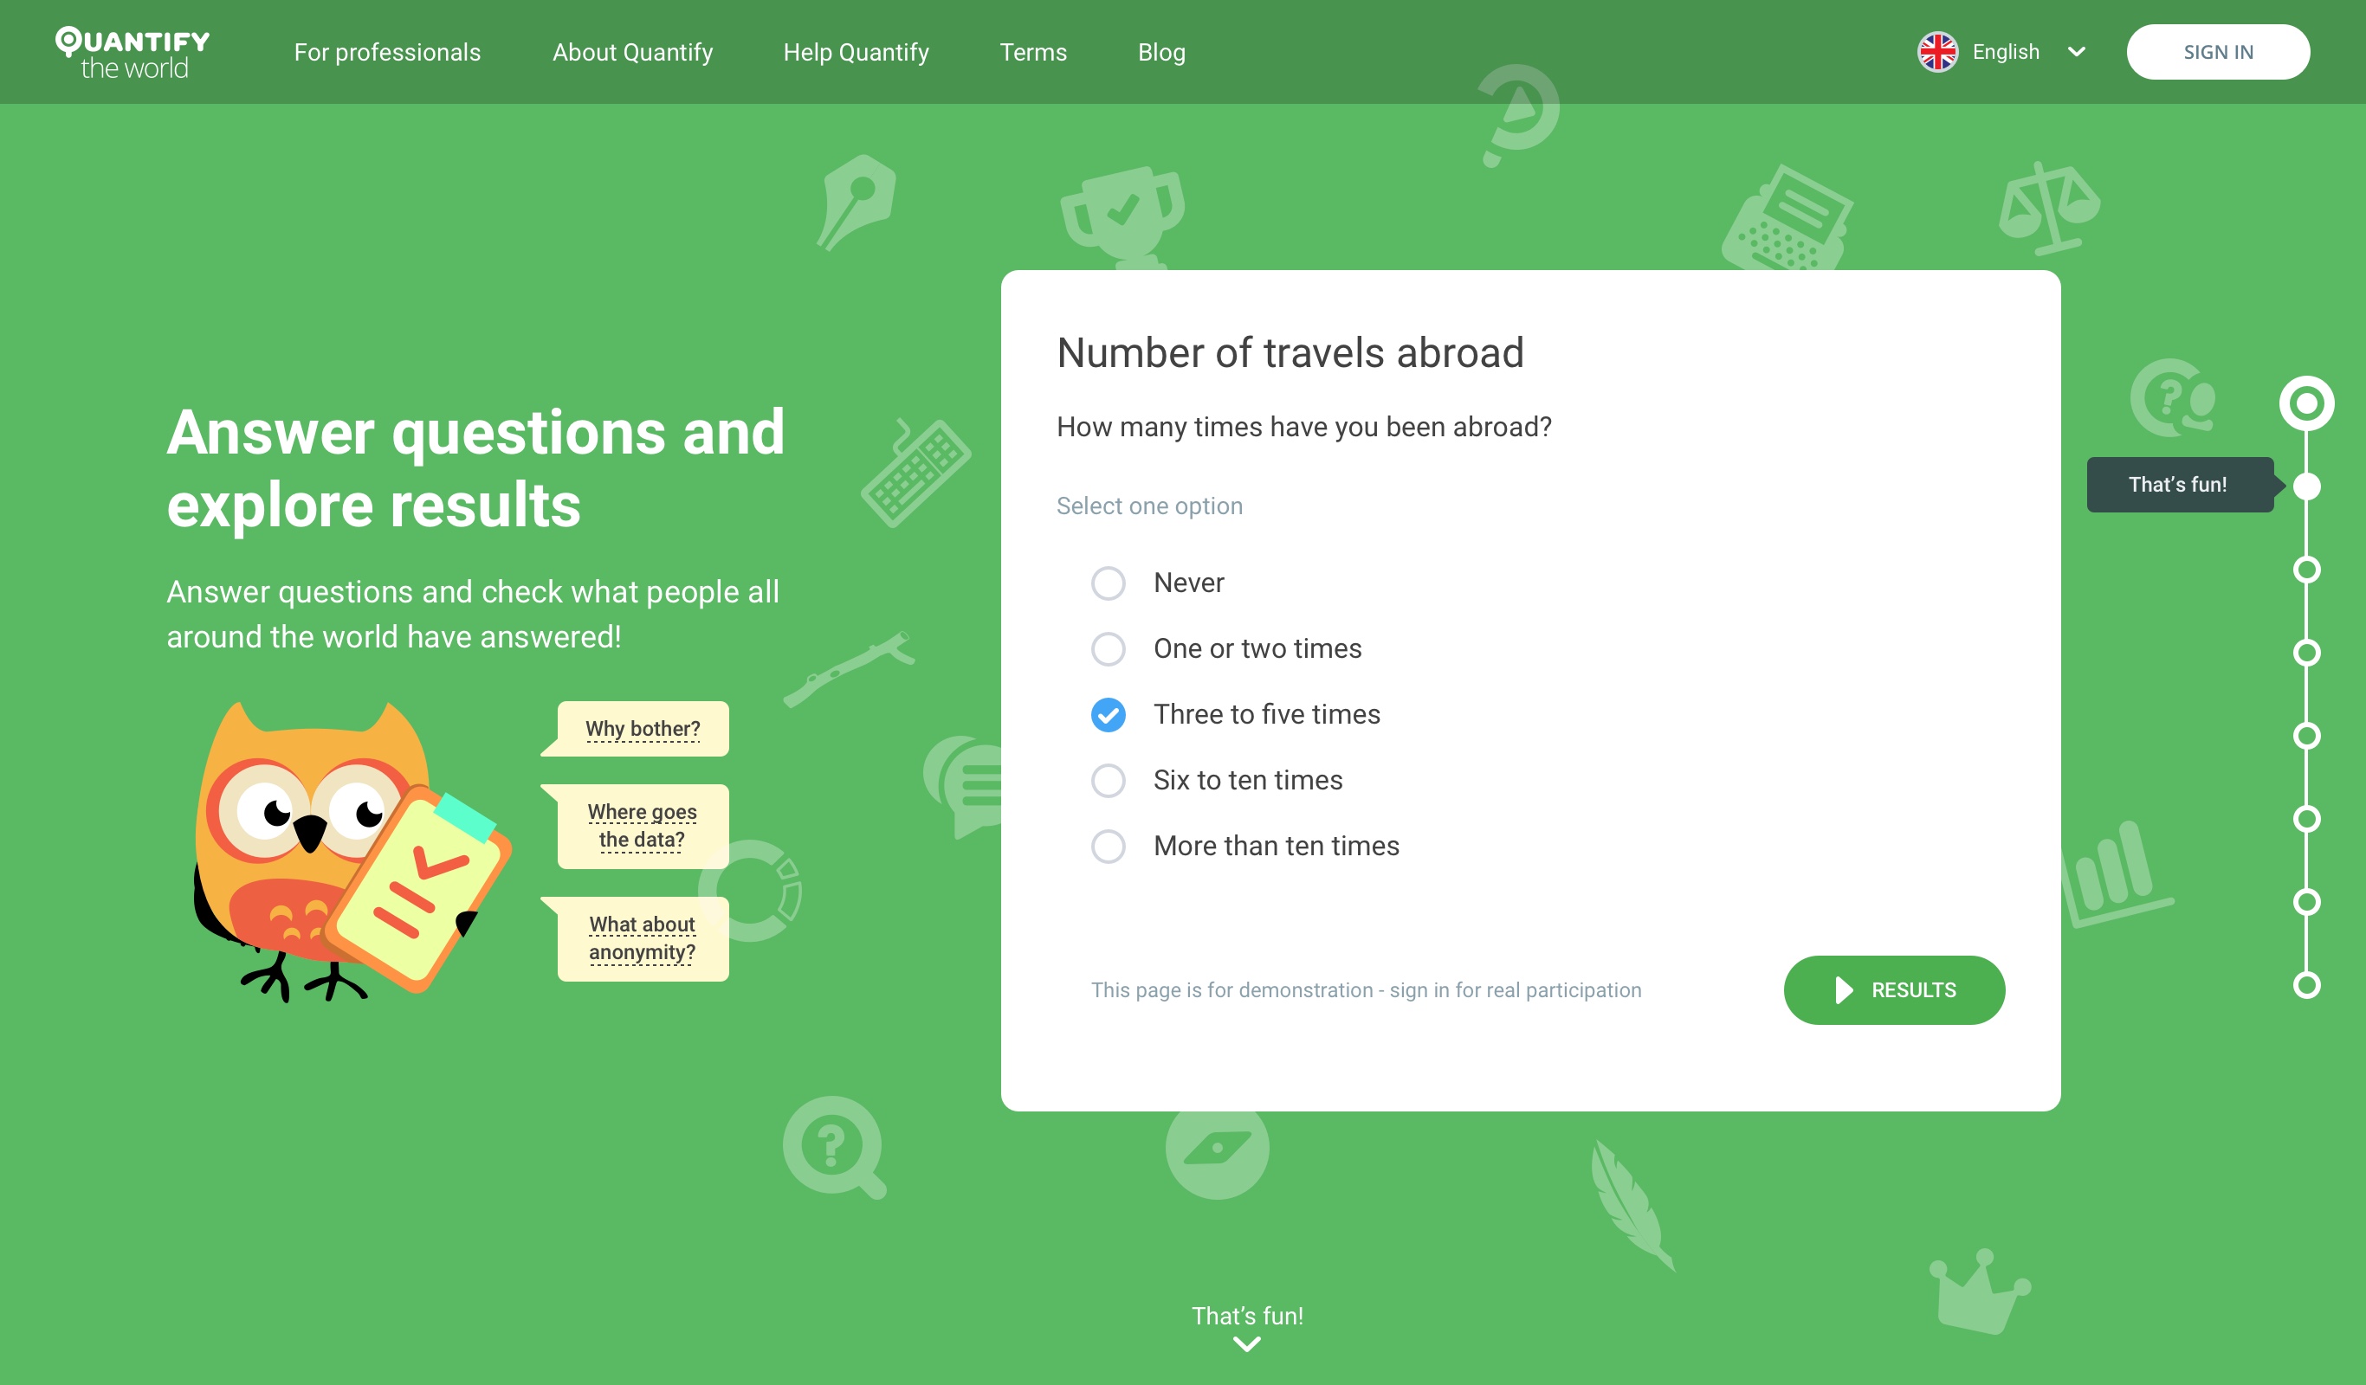Click the top ring progress marker
2366x1385 pixels.
click(2306, 403)
